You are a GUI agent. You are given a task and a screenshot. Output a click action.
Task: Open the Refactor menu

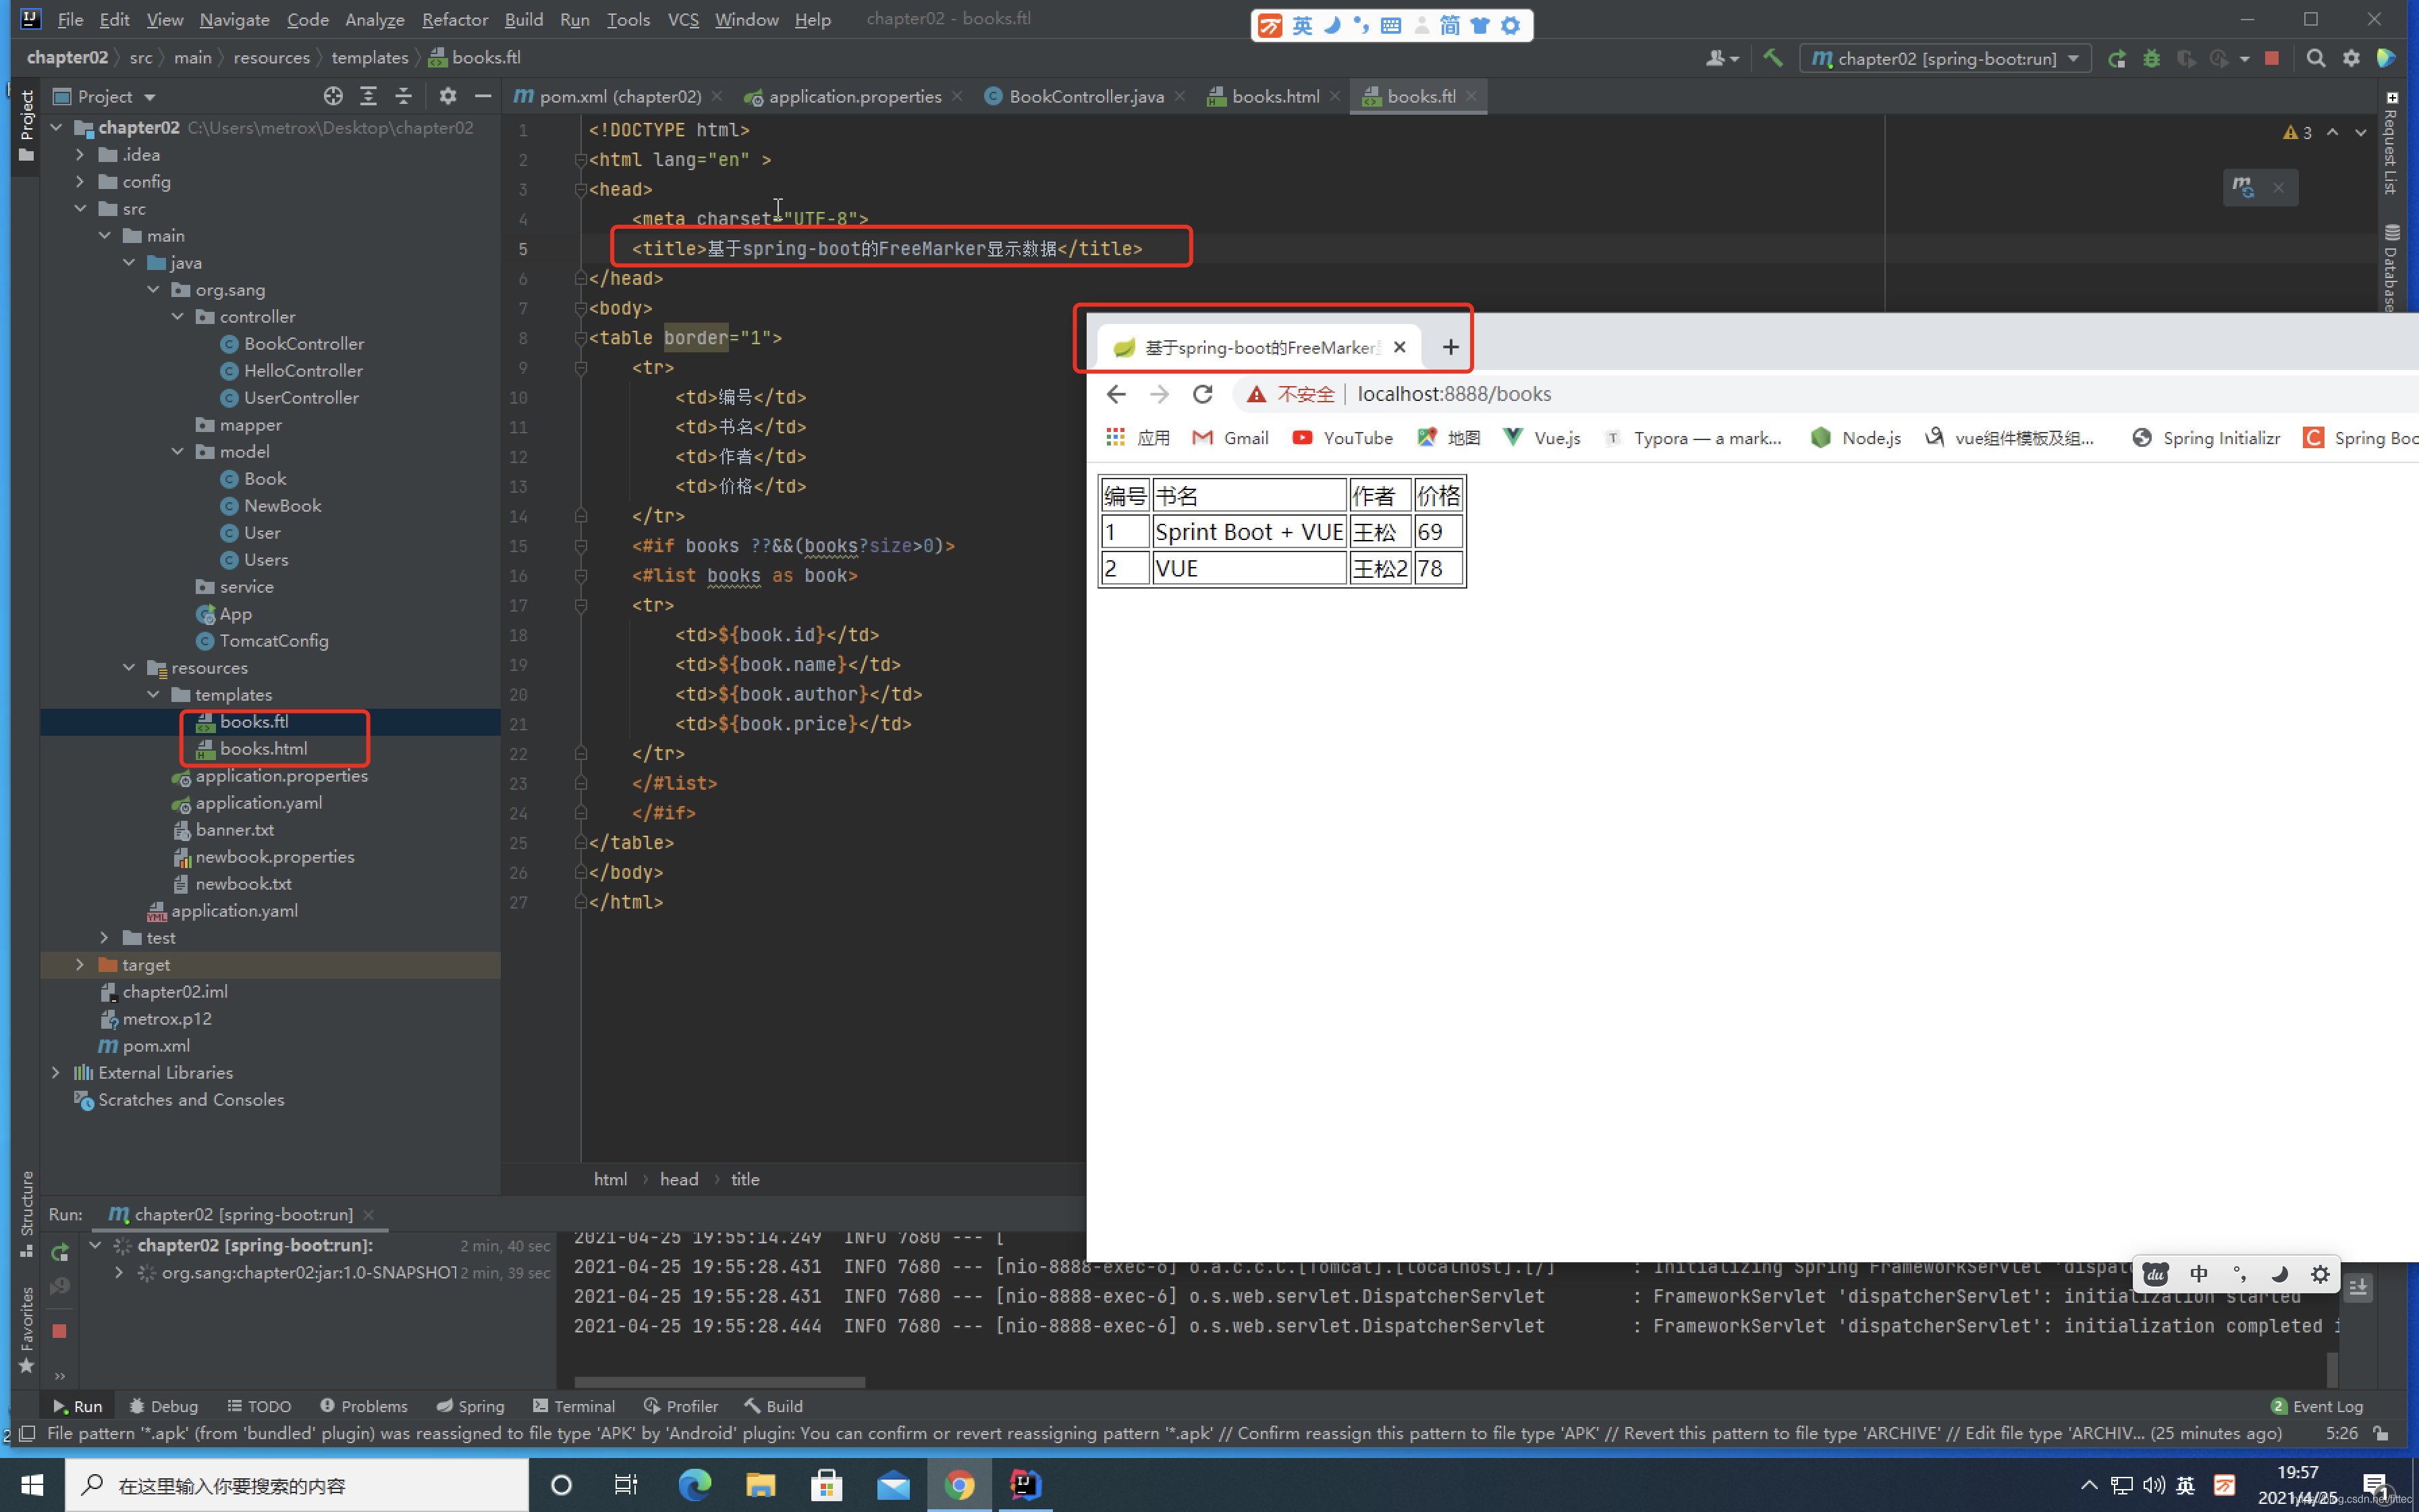(454, 19)
